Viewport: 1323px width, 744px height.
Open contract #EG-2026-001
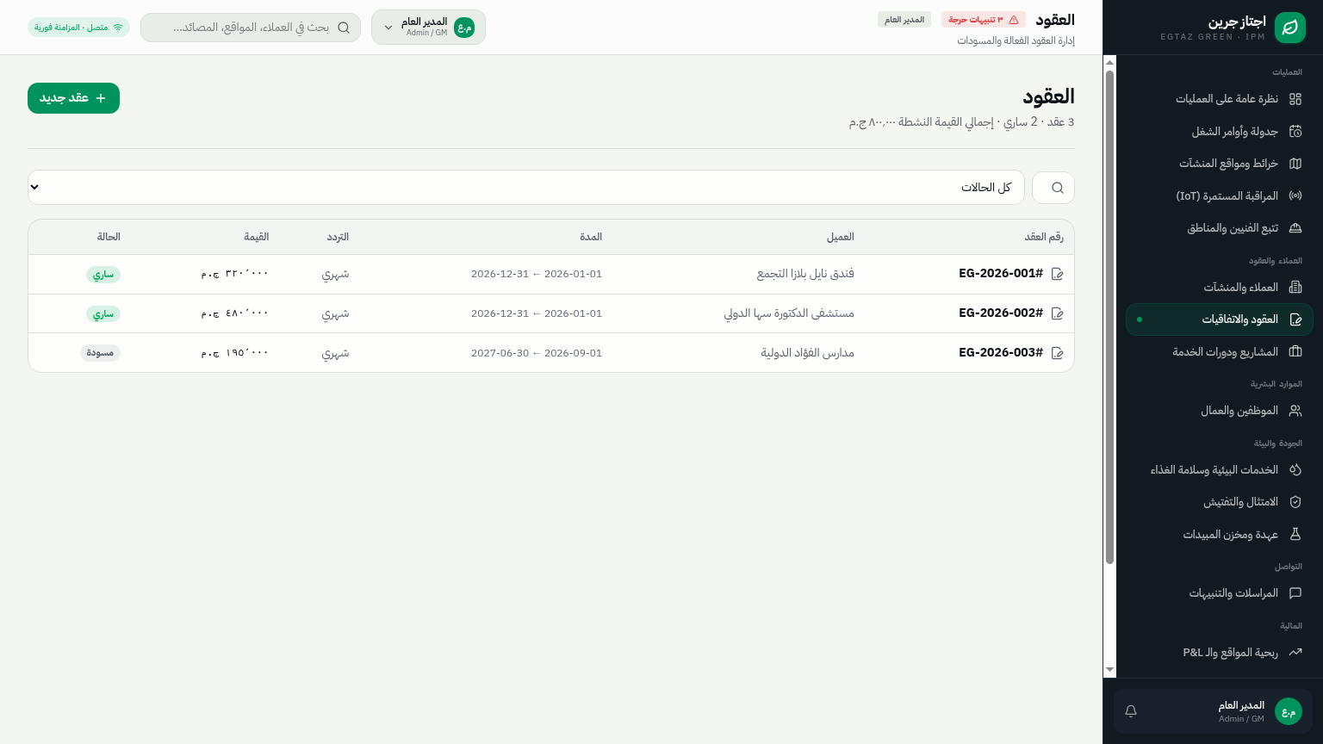tap(1001, 274)
